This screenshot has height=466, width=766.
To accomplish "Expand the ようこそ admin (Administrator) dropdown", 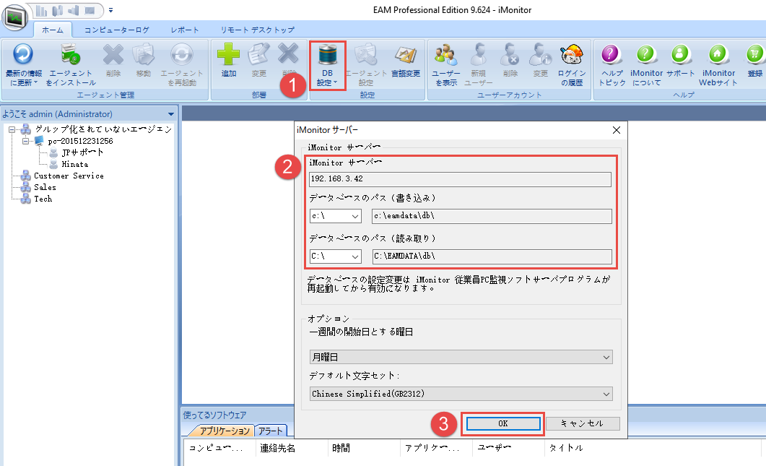I will coord(171,114).
